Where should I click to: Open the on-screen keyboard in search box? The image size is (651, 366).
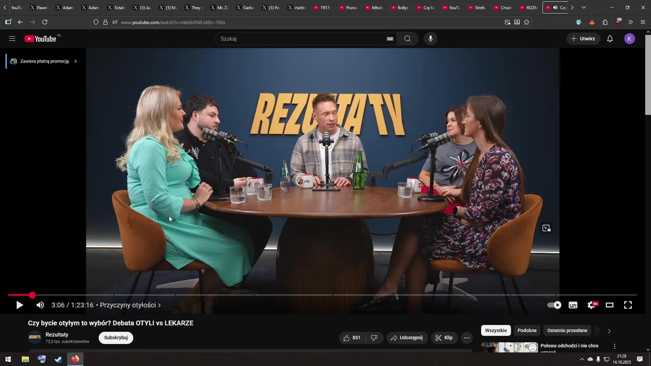(x=390, y=39)
